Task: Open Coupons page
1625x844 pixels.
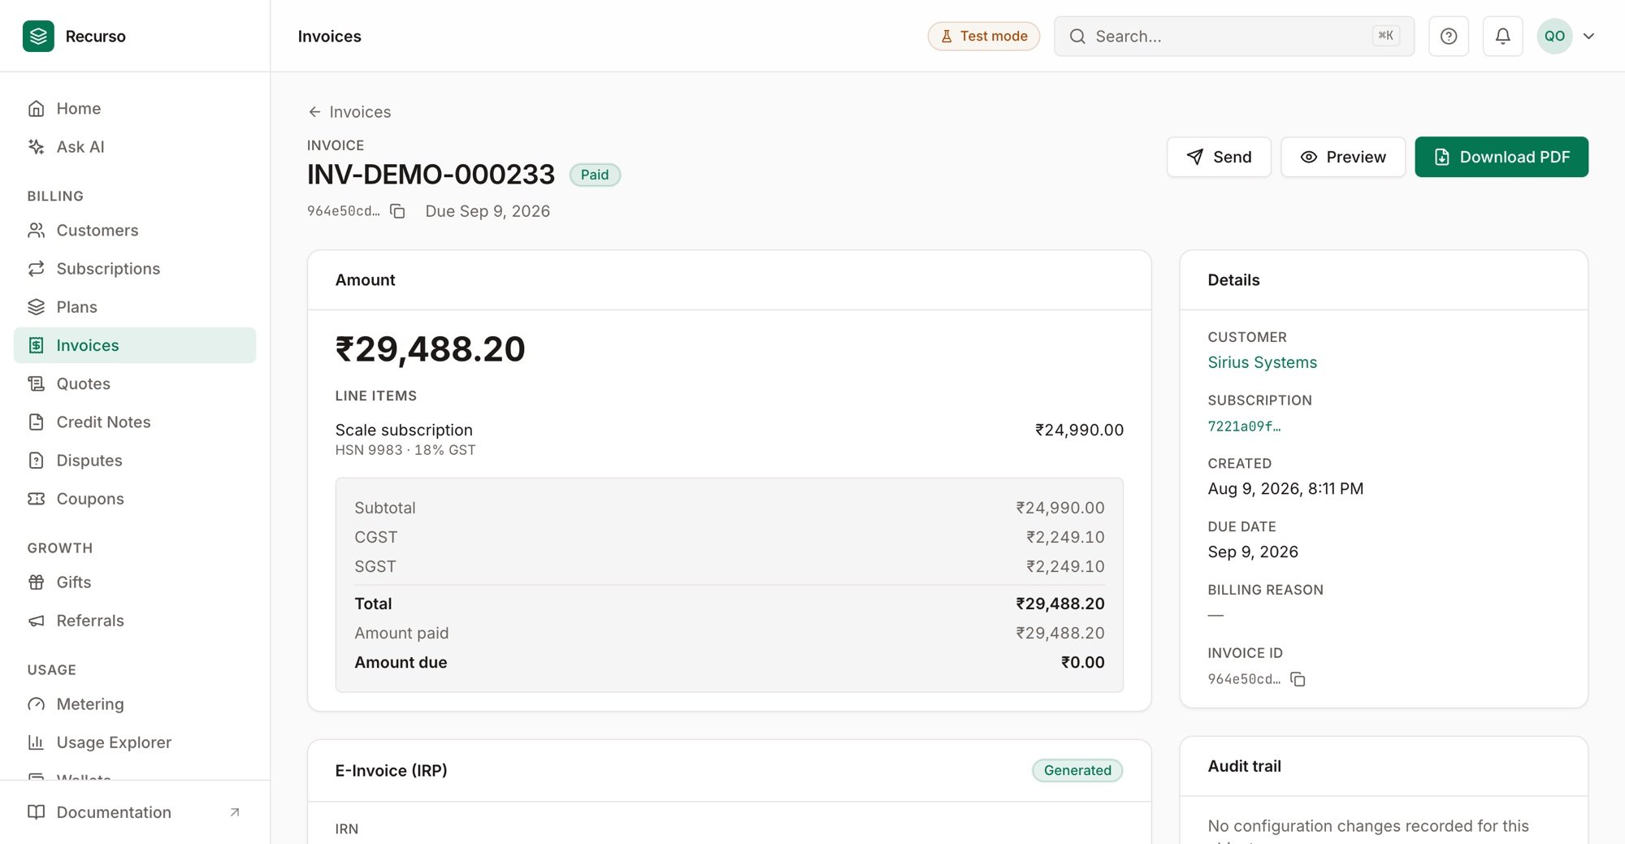Action: 135,498
